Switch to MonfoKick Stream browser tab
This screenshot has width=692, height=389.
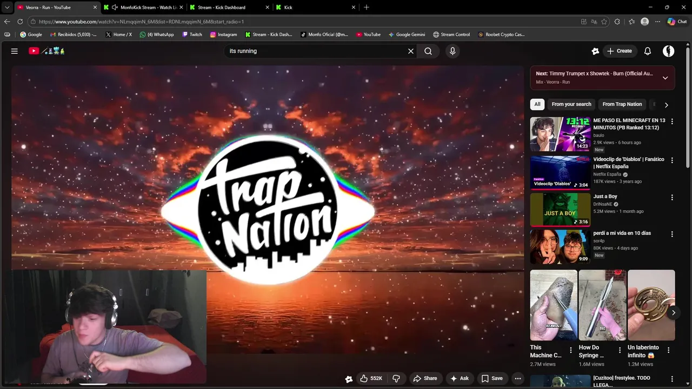pos(144,7)
